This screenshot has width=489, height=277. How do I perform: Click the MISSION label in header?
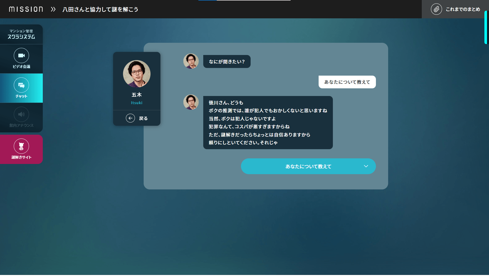click(26, 9)
